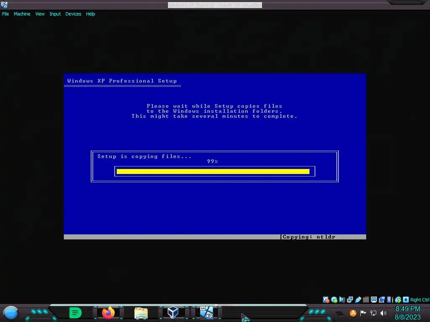Launch Firefox from the taskbar
This screenshot has width=430, height=322.
[108, 313]
